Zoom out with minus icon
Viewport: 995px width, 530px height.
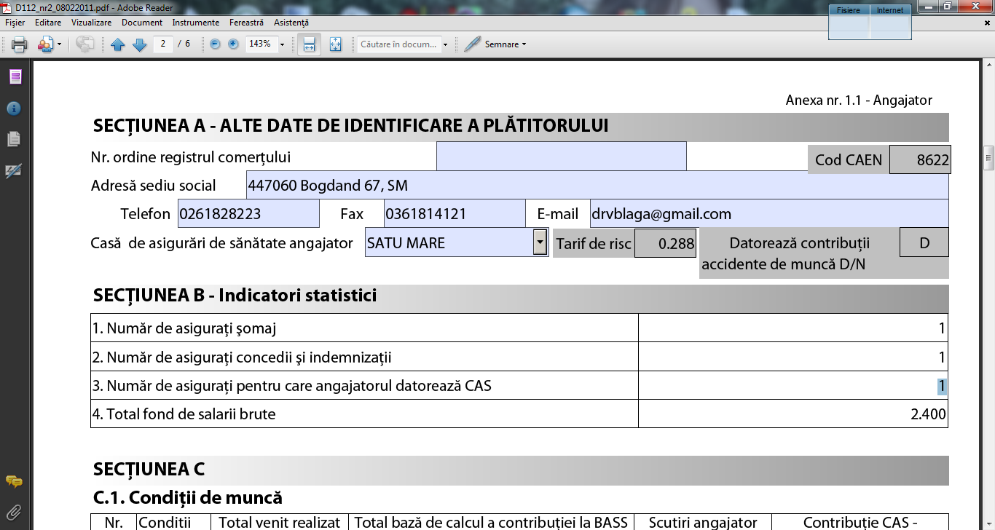215,44
